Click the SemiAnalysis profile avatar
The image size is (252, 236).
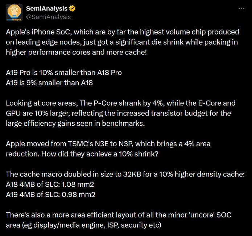click(x=14, y=12)
